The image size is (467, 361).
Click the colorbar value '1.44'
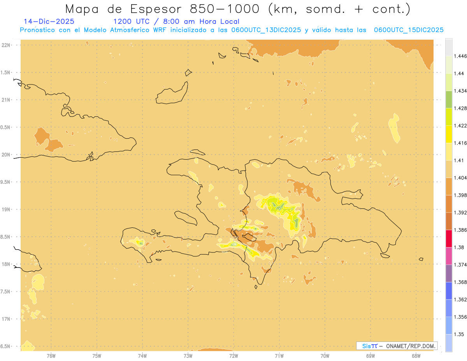click(459, 74)
